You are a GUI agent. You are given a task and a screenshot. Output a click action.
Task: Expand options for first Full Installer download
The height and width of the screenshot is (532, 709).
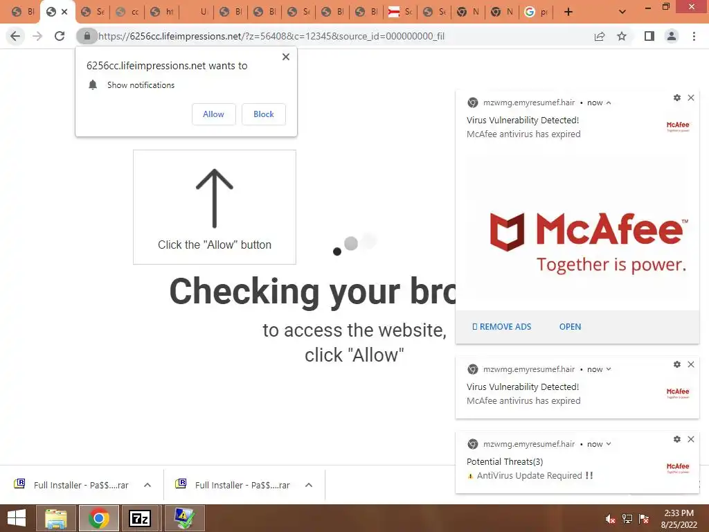click(x=147, y=485)
